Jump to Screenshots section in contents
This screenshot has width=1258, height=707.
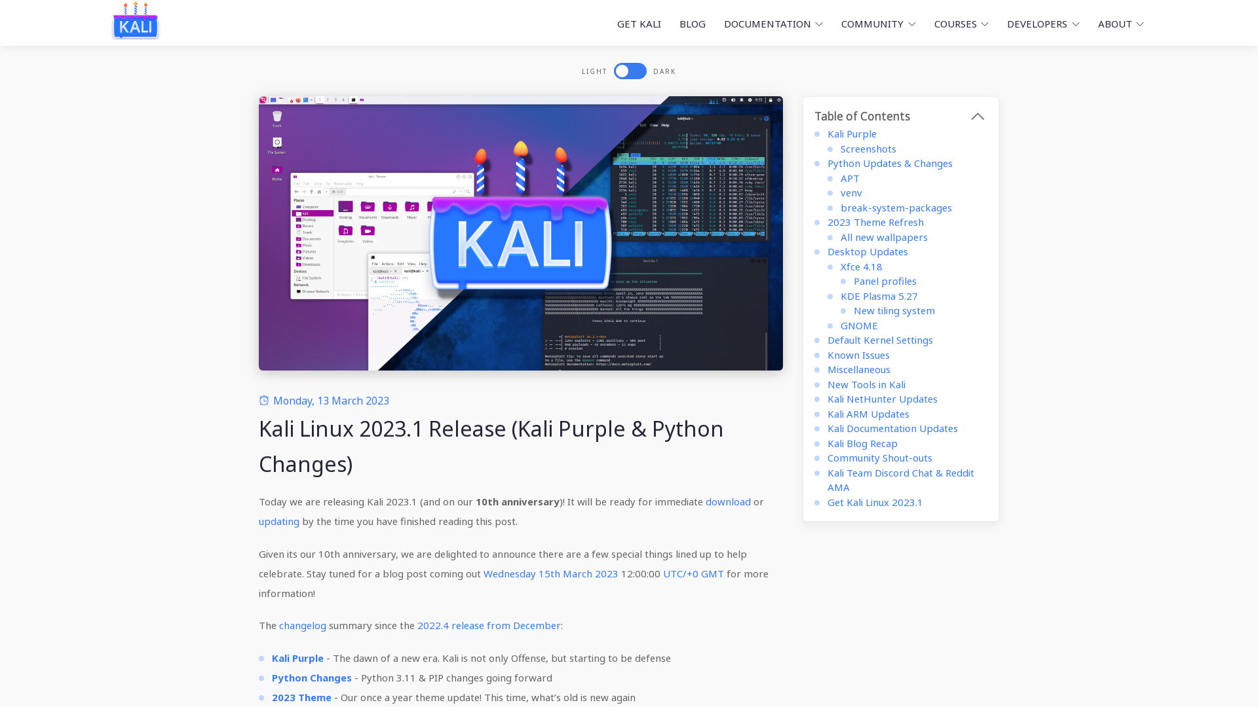(x=868, y=149)
